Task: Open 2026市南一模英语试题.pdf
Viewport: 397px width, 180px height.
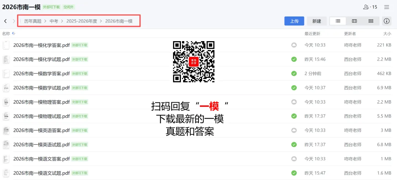Action: click(x=41, y=145)
